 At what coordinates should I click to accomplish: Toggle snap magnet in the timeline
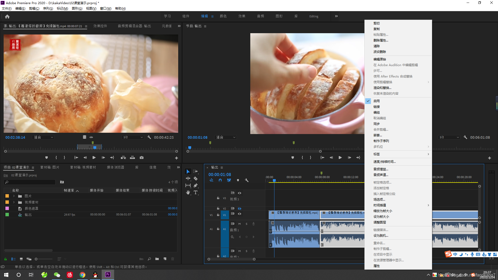[x=220, y=180]
